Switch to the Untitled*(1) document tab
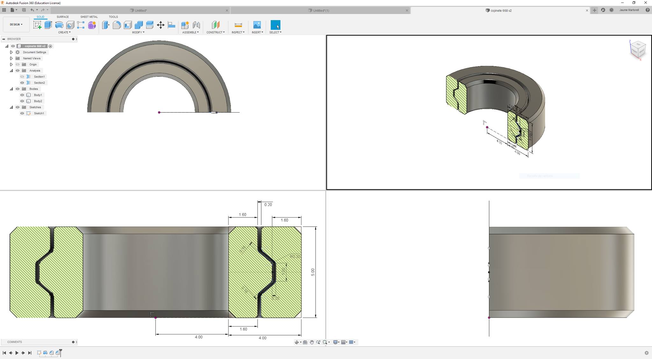 [320, 11]
